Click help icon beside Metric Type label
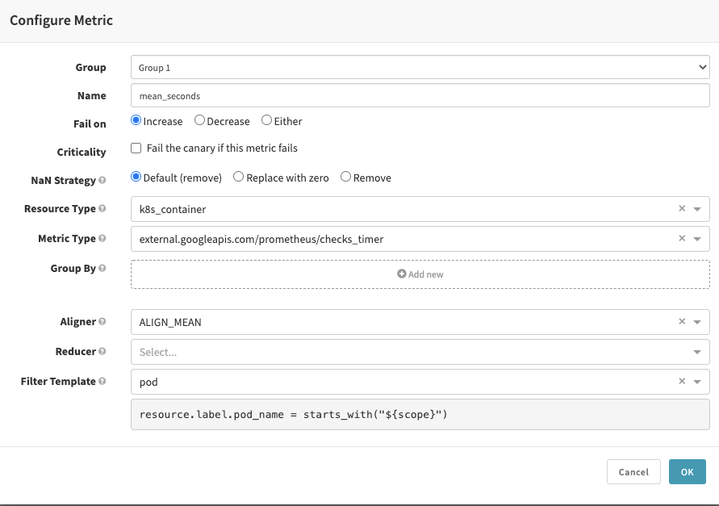This screenshot has width=719, height=506. click(102, 239)
